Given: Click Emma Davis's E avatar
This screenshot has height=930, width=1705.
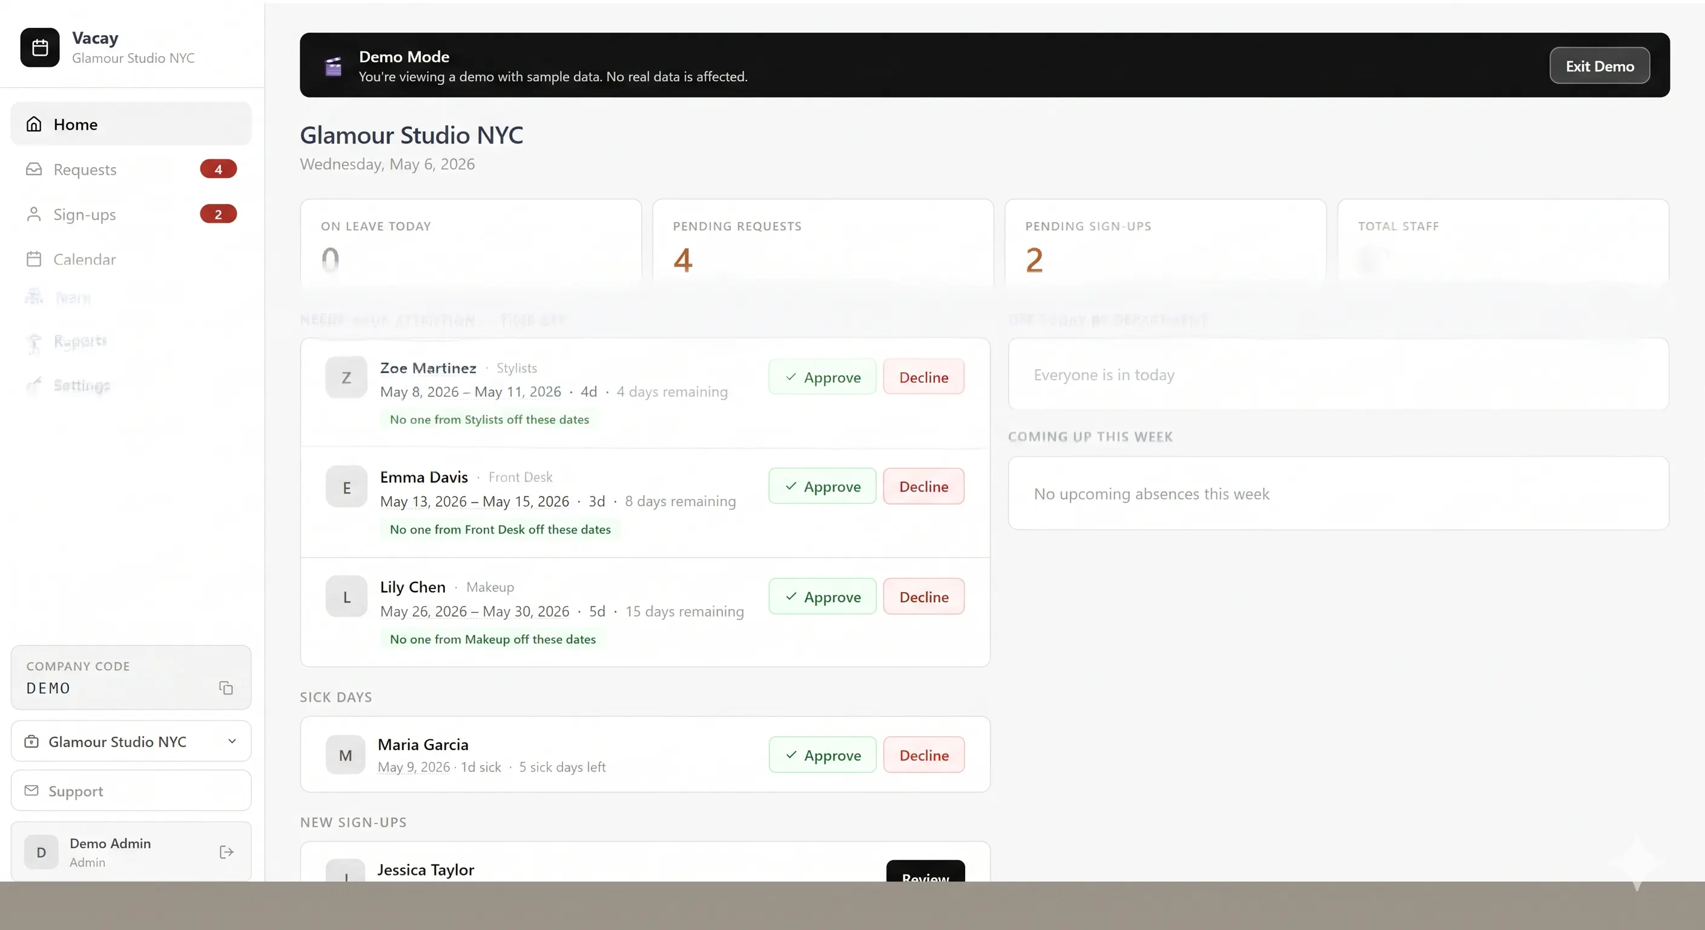Looking at the screenshot, I should [346, 487].
